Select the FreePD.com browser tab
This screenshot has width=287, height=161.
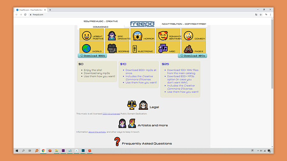pos(31,10)
